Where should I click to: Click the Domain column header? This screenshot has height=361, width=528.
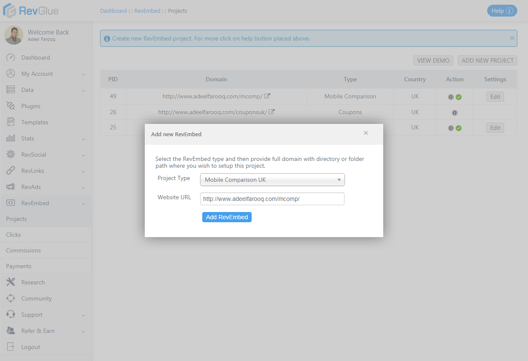tap(216, 79)
